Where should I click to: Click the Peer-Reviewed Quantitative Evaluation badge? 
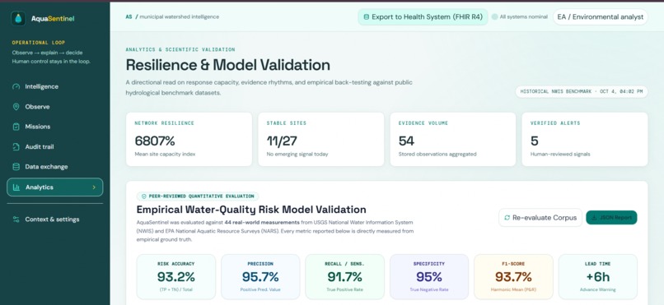tap(198, 196)
